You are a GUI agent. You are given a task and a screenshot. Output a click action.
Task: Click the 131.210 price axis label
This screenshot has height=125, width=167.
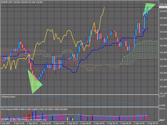[163, 87]
